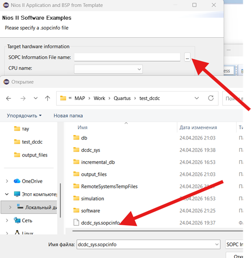
Task: Click the Имя файла input field
Action: click(x=146, y=245)
